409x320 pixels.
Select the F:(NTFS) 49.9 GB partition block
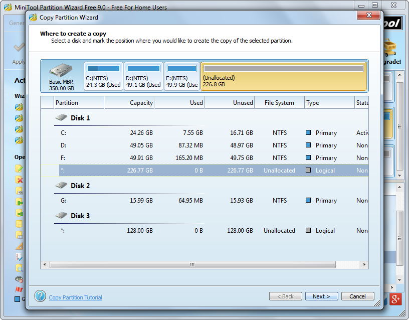(x=182, y=76)
